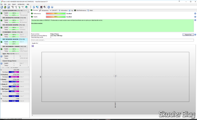Click the 'No actions needed.' status text
The image size is (197, 120).
(x=37, y=23)
